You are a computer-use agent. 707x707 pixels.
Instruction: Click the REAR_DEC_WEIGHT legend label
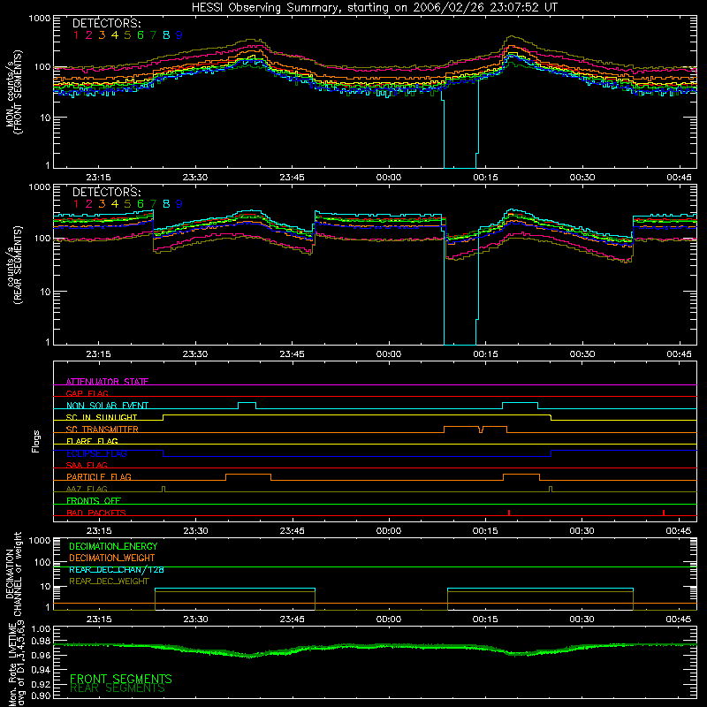[x=109, y=582]
